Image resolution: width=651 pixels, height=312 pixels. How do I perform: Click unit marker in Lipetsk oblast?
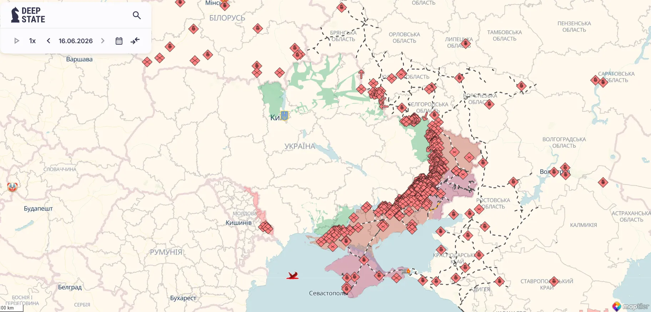coord(465,44)
